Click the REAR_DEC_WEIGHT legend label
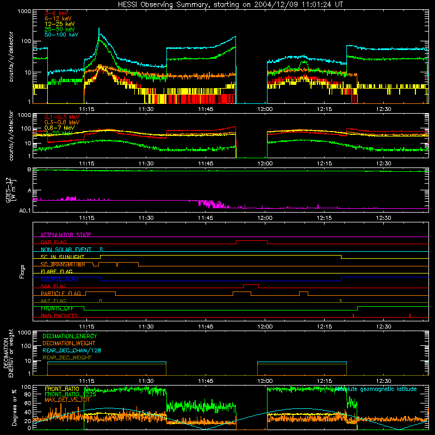The image size is (435, 435). tap(67, 358)
